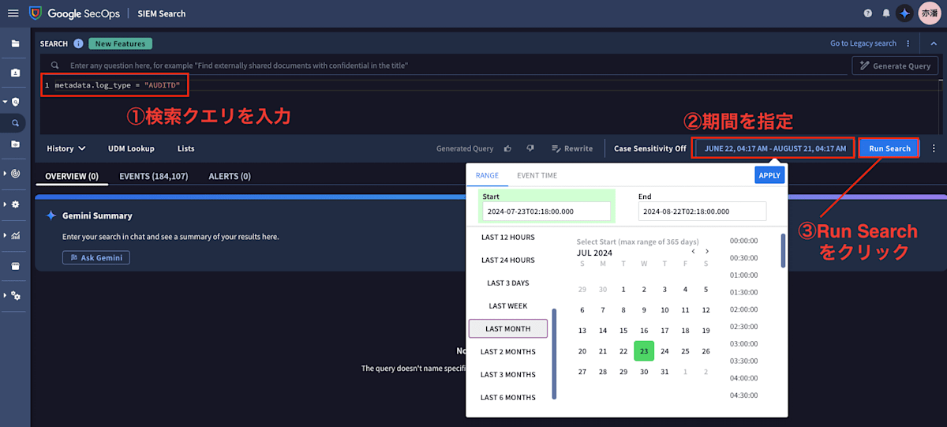Image resolution: width=947 pixels, height=427 pixels.
Task: Click the info icon next to SEARCH
Action: pos(78,43)
